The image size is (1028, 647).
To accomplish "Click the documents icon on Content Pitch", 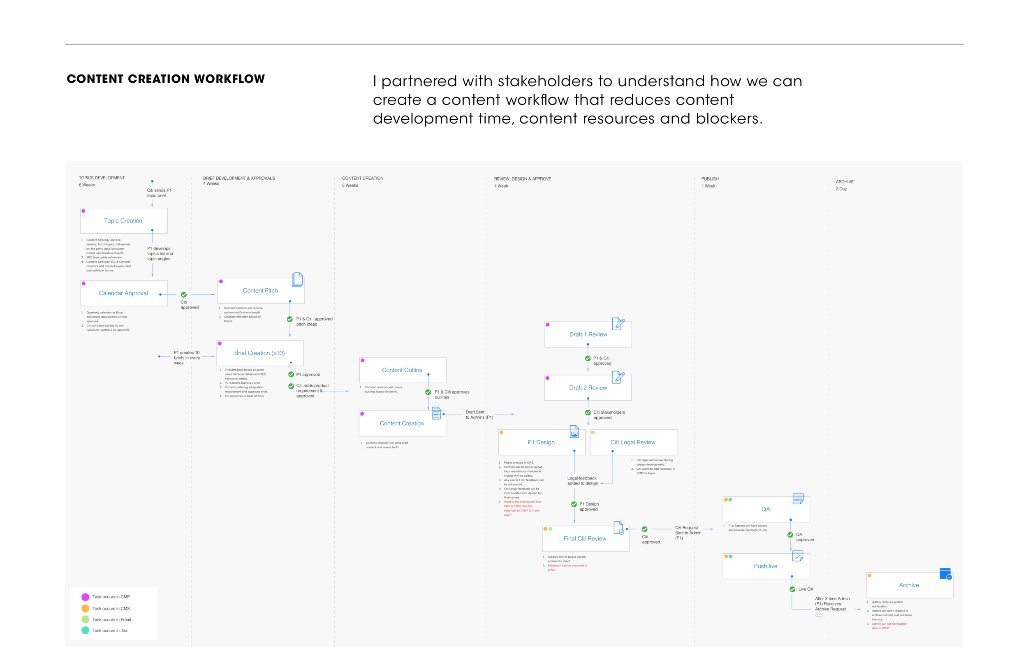I will [x=298, y=280].
